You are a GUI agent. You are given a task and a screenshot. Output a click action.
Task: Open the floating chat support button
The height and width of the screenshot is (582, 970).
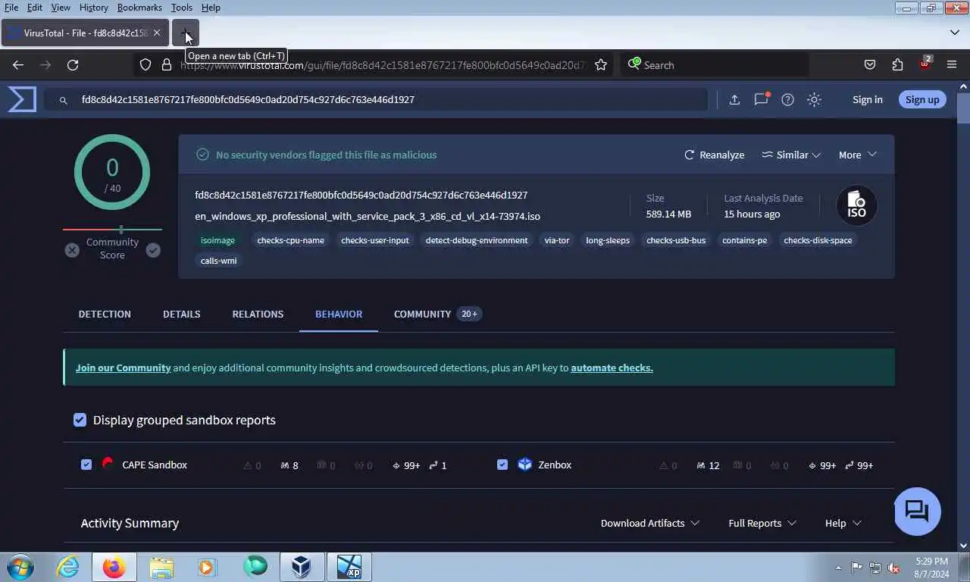coord(917,511)
